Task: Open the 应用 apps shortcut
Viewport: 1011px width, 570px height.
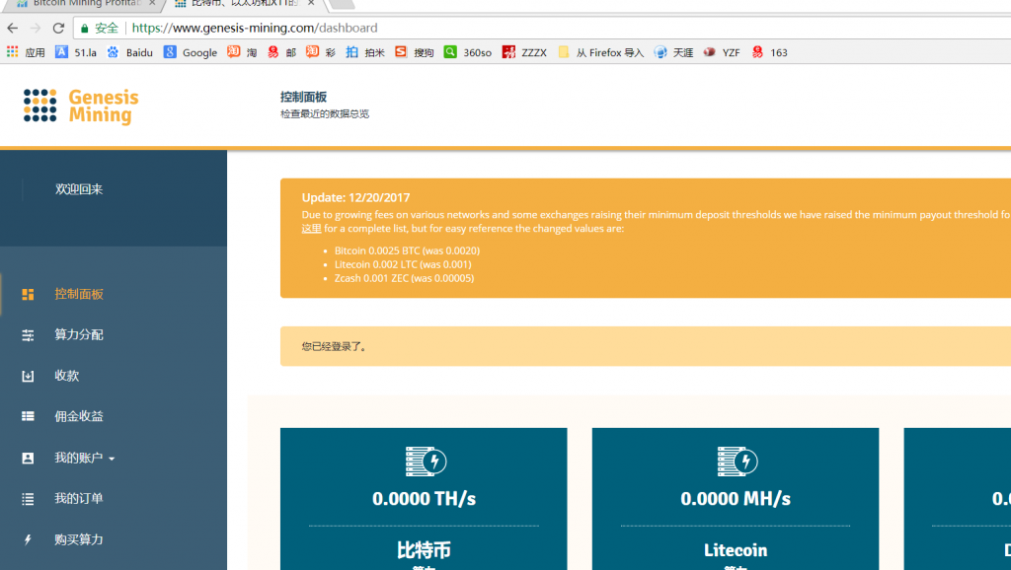Action: [26, 52]
